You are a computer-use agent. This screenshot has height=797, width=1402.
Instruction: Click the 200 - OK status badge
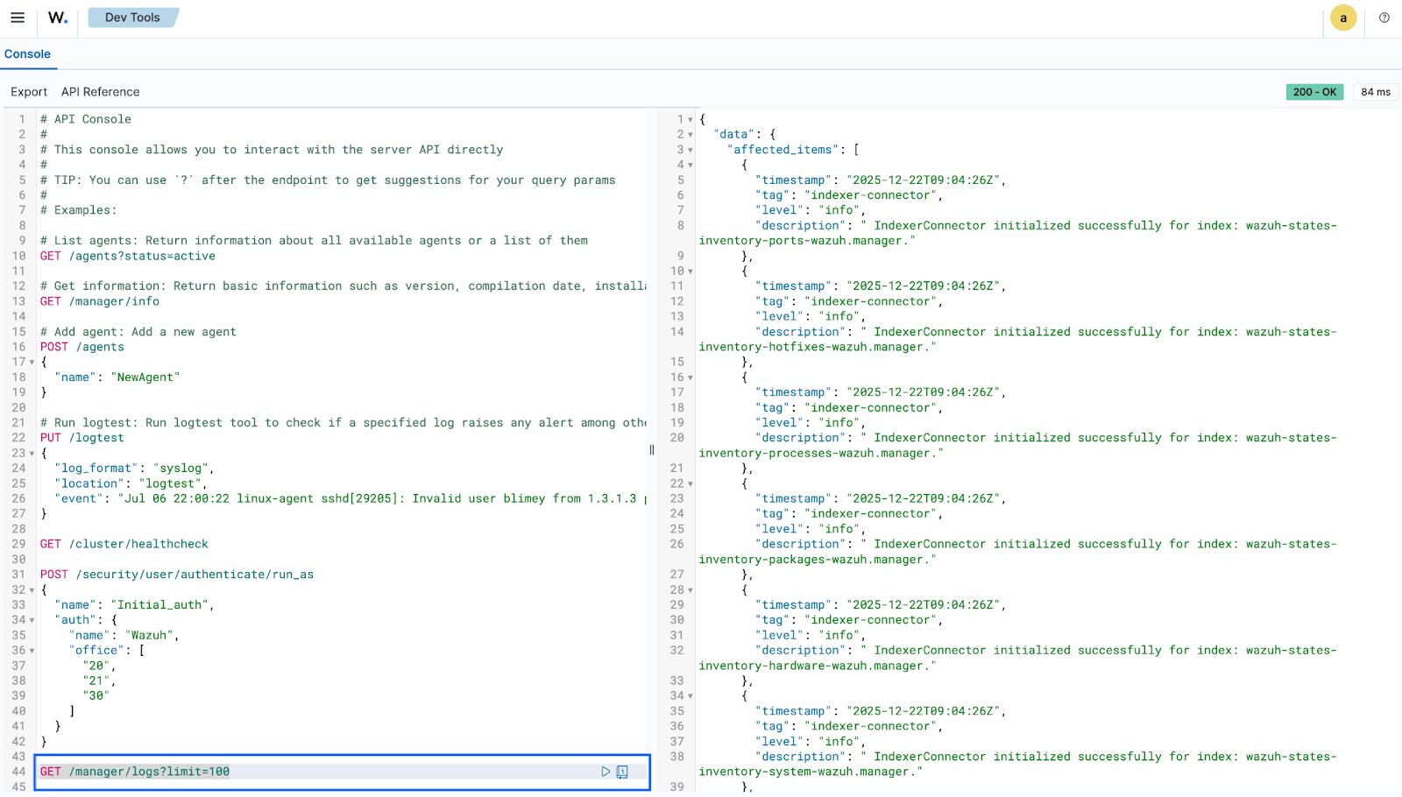click(1314, 91)
